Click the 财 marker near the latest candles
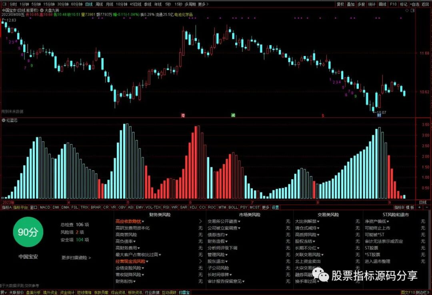Viewport: 432px width, 295px height. pyautogui.click(x=379, y=115)
